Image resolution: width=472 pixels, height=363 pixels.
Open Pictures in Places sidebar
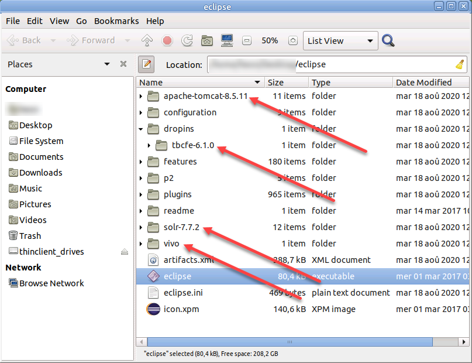(x=30, y=204)
